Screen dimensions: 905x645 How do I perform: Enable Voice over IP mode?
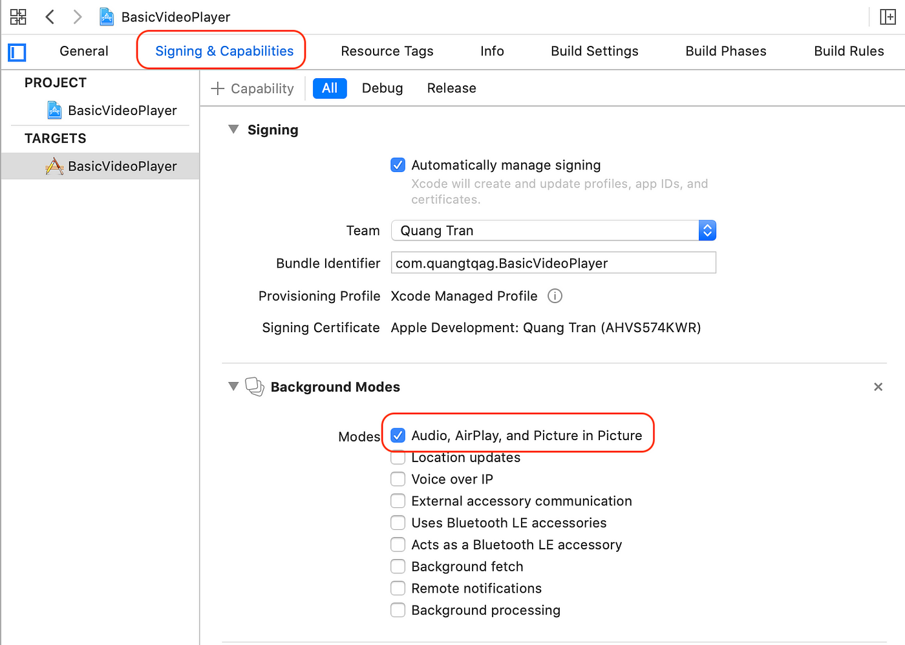[x=398, y=480]
